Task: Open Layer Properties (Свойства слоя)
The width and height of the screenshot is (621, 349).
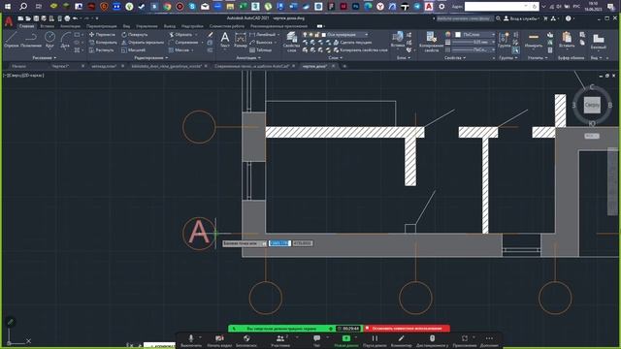Action: (x=291, y=42)
